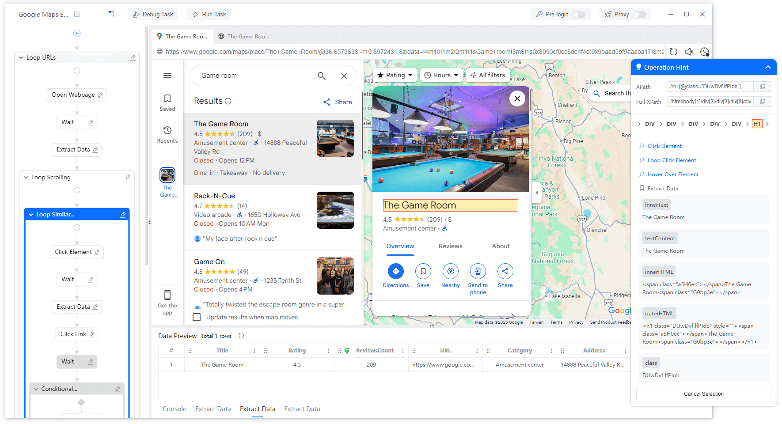Open the Hours filter dropdown
Viewport: 782px width, 424px height.
[x=441, y=75]
